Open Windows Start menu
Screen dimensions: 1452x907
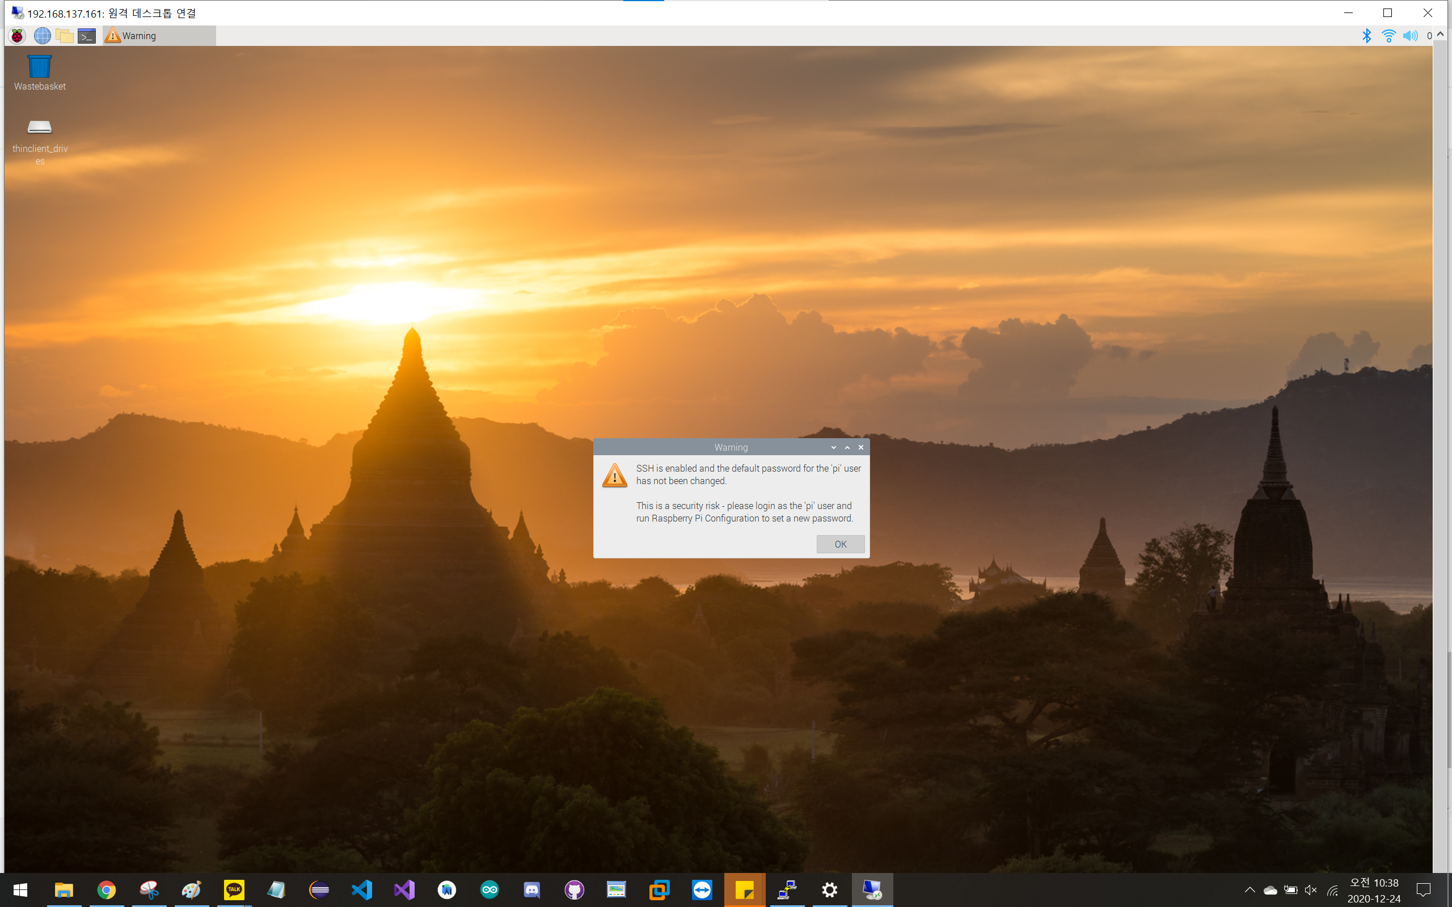20,889
